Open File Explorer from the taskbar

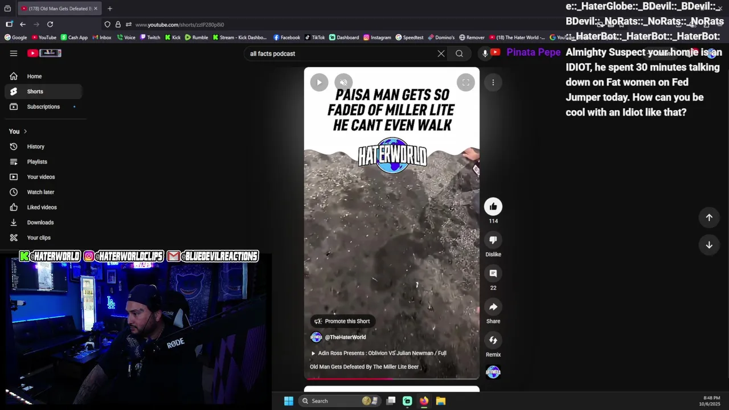pyautogui.click(x=441, y=401)
